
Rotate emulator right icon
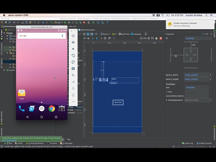(73, 62)
